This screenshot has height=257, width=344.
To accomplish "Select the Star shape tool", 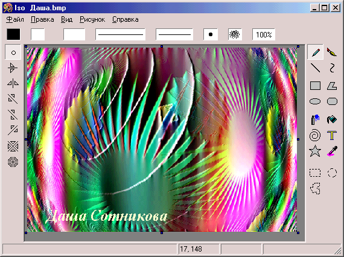I will coord(315,151).
